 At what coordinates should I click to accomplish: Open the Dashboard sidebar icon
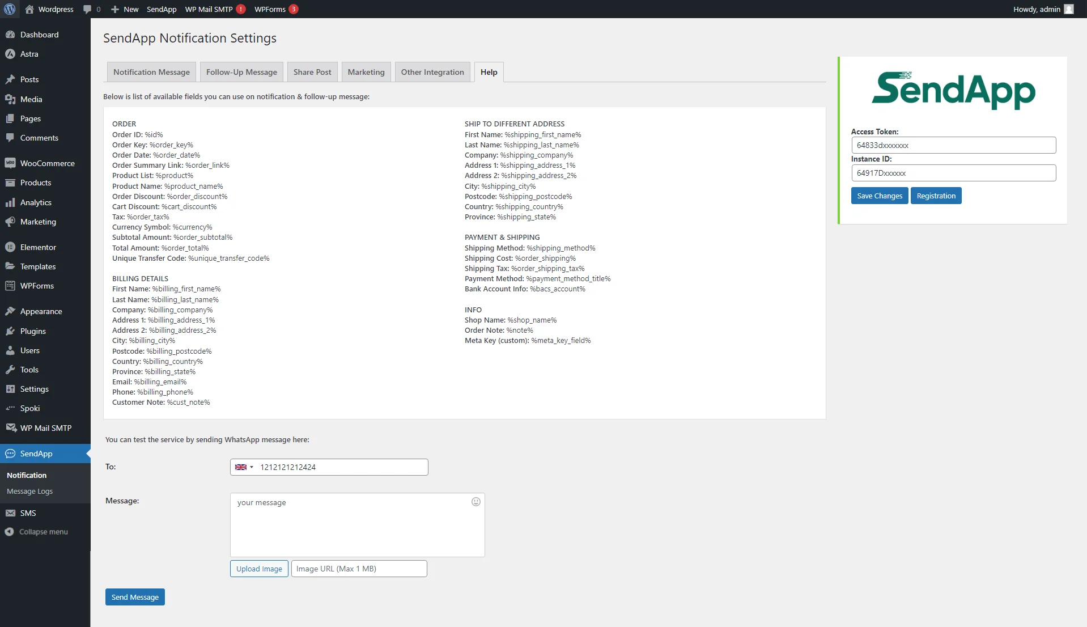(10, 35)
